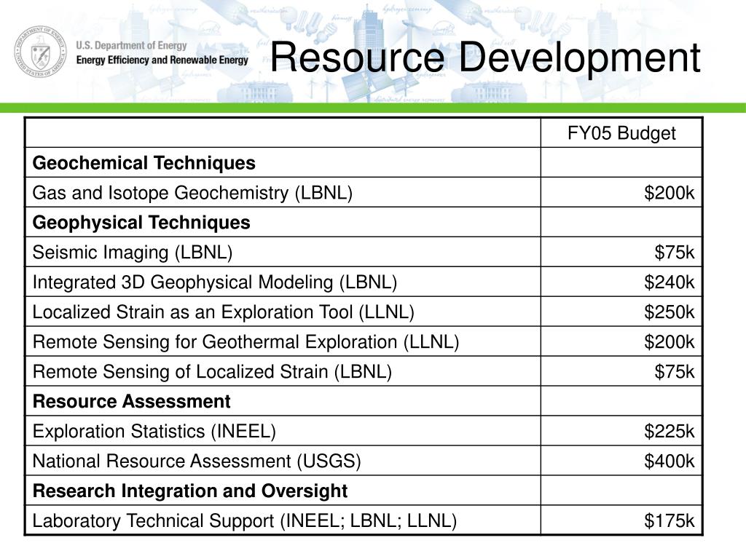Click the $240k budget value
The height and width of the screenshot is (559, 746).
point(669,282)
